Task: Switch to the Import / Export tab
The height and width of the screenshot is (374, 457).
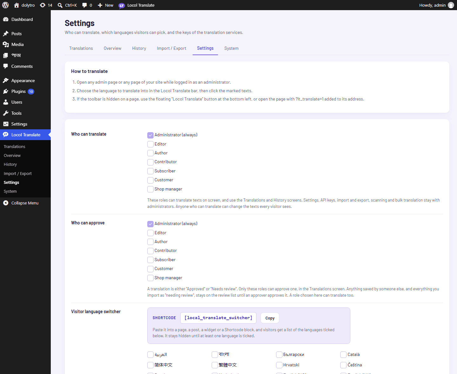Action: point(171,48)
